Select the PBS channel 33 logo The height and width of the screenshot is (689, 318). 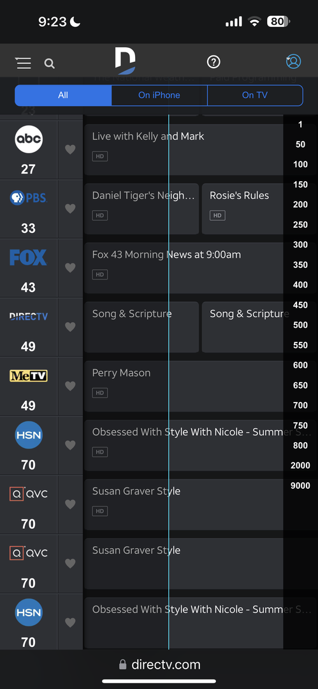pos(29,198)
